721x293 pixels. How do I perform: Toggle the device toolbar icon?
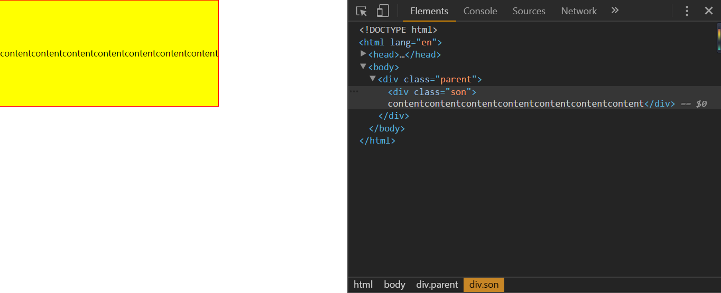(x=383, y=11)
